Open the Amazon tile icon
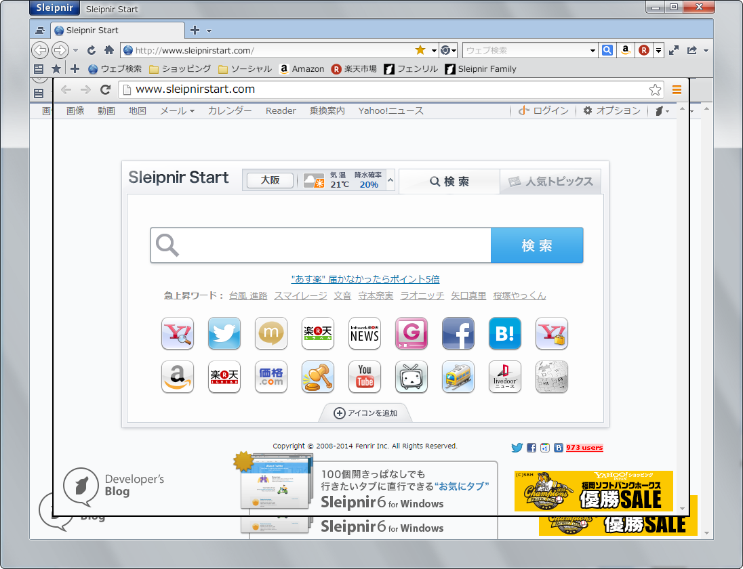743x569 pixels. [177, 377]
